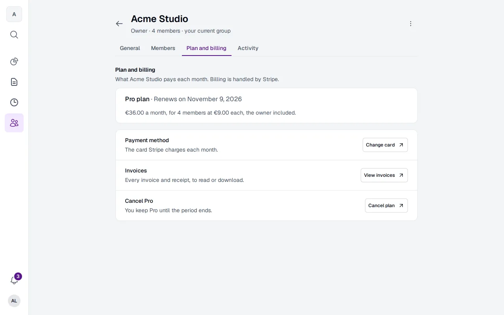Select the groups people icon in the sidebar
The height and width of the screenshot is (315, 504).
pos(14,123)
